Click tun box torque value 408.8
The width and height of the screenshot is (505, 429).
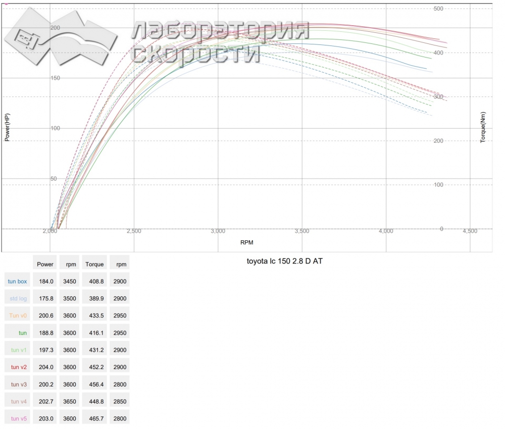(96, 281)
